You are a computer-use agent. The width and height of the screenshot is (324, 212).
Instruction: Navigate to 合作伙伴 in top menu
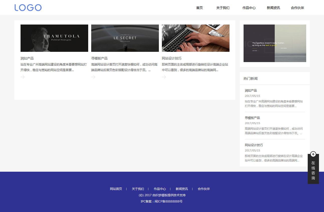pyautogui.click(x=297, y=8)
